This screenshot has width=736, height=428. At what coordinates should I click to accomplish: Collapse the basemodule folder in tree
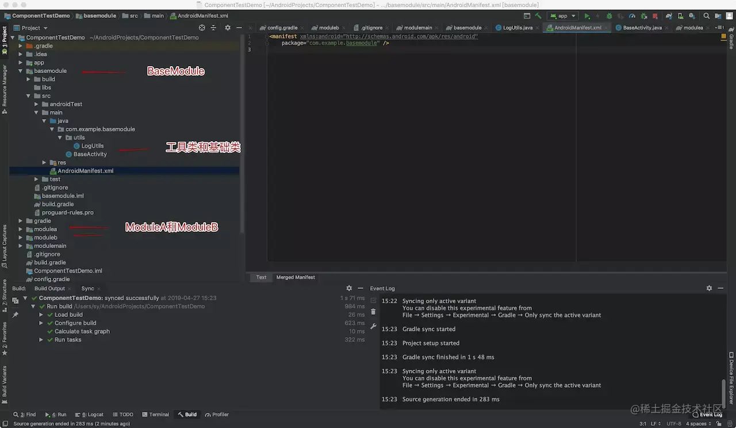(x=21, y=71)
